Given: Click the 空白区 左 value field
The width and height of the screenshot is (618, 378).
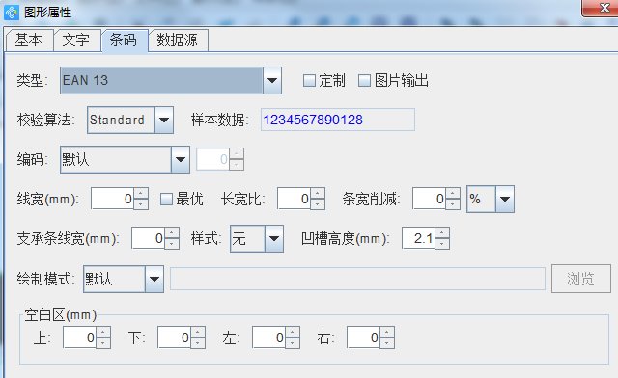Looking at the screenshot, I should pyautogui.click(x=268, y=337).
